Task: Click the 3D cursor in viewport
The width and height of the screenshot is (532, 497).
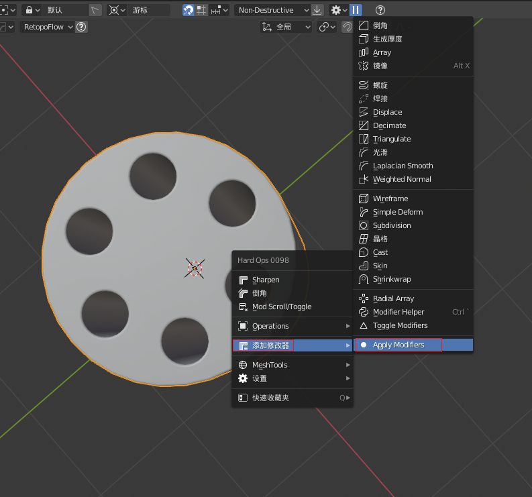Action: point(195,268)
